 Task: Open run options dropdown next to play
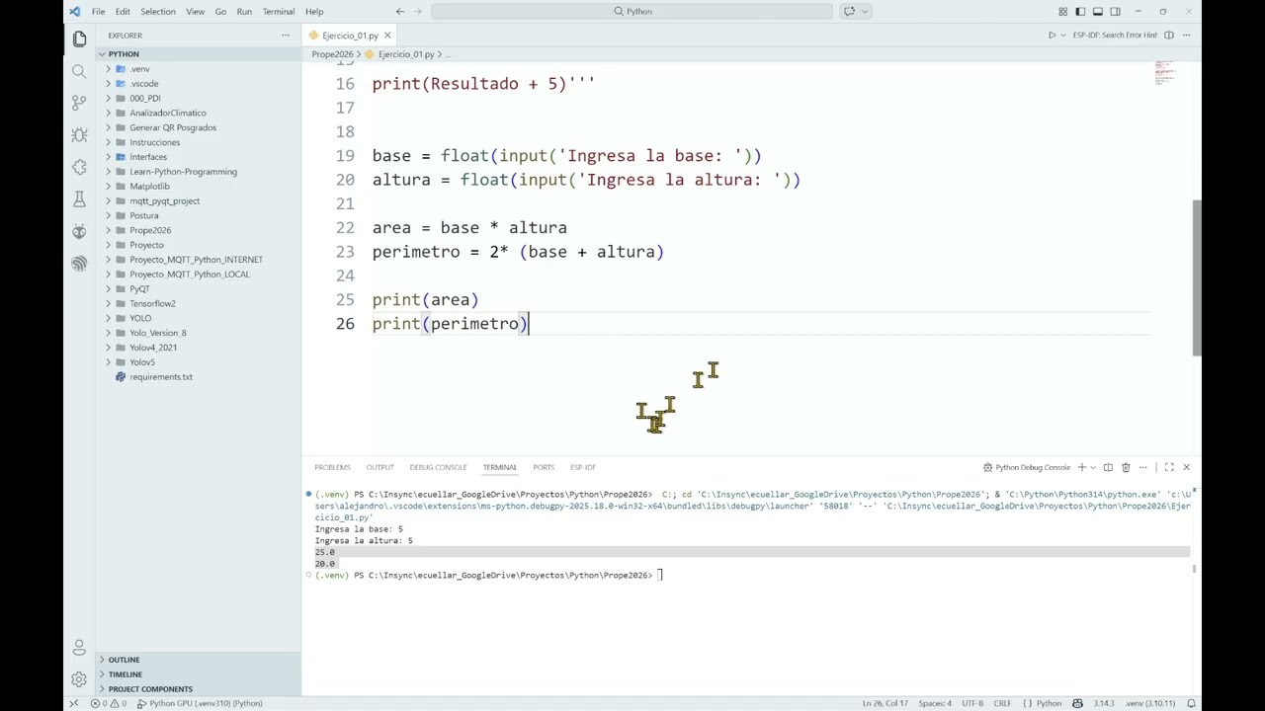click(x=1064, y=36)
